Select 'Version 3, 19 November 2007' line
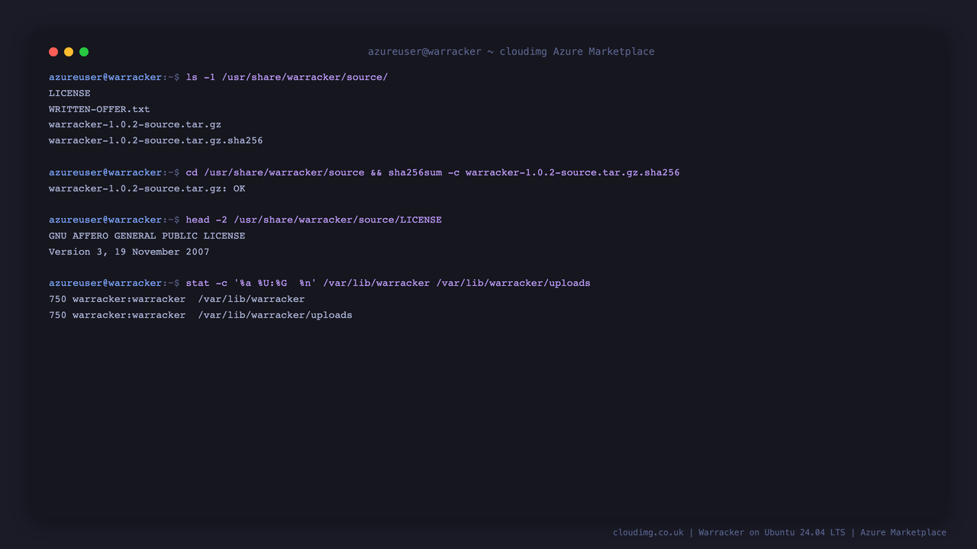 (129, 252)
